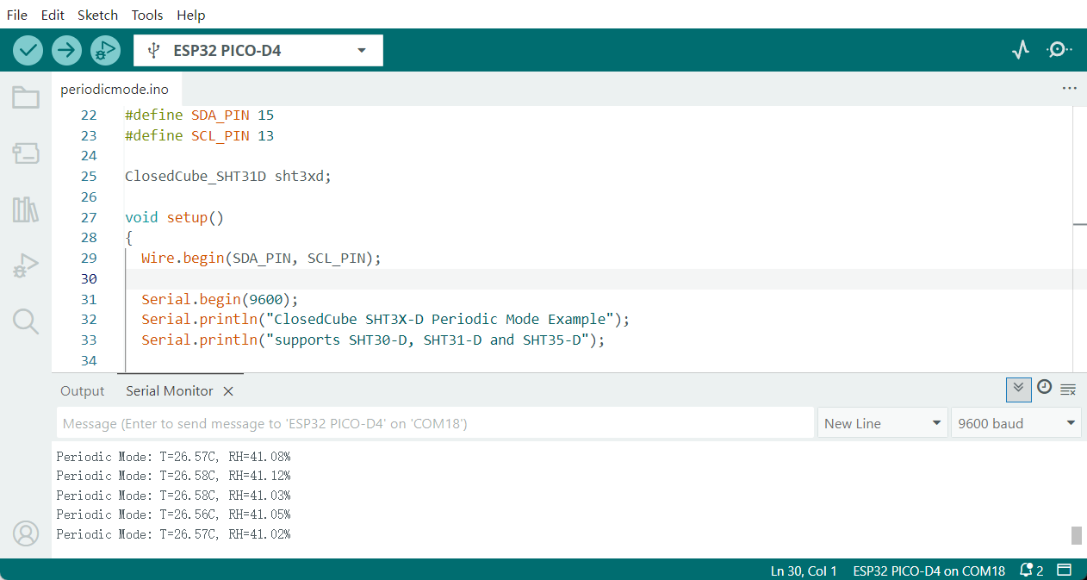Viewport: 1087px width, 580px height.
Task: Toggle autoscroll in Serial Monitor
Action: 1018,389
